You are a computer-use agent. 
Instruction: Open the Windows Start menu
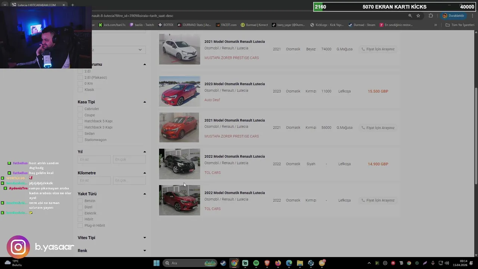156,263
